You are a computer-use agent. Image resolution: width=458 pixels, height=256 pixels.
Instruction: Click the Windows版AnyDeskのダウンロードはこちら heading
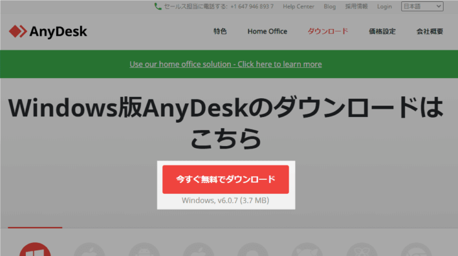[x=226, y=123]
